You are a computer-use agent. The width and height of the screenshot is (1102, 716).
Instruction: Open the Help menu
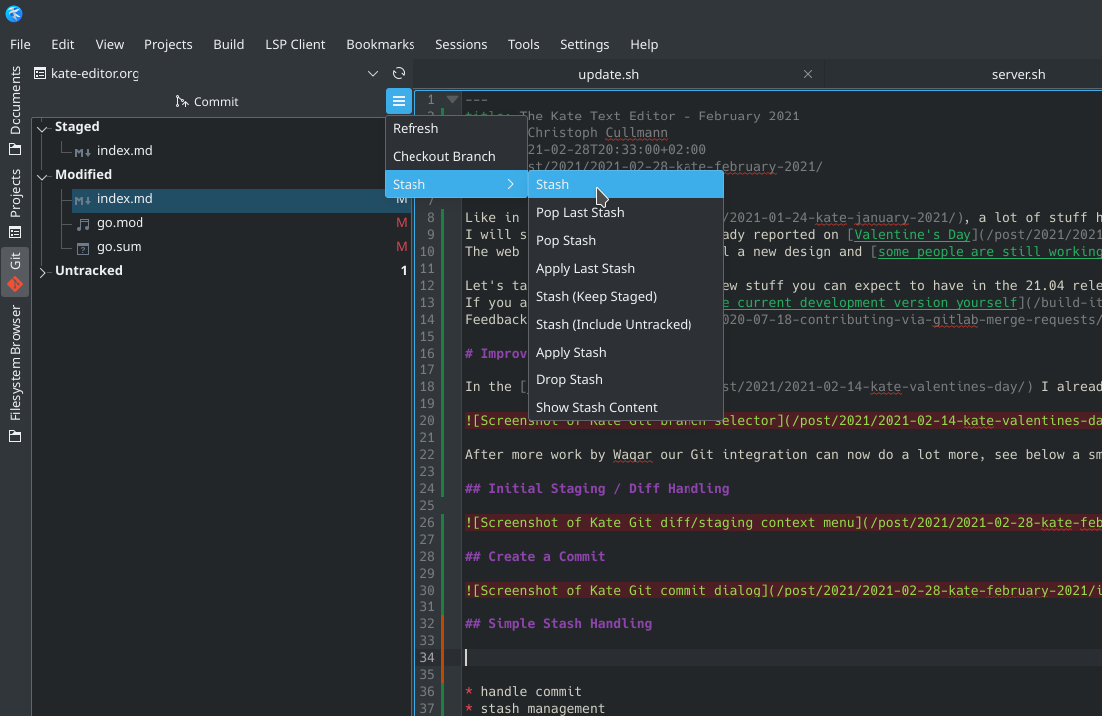(x=644, y=44)
